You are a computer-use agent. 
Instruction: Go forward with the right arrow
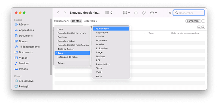(x=65, y=13)
